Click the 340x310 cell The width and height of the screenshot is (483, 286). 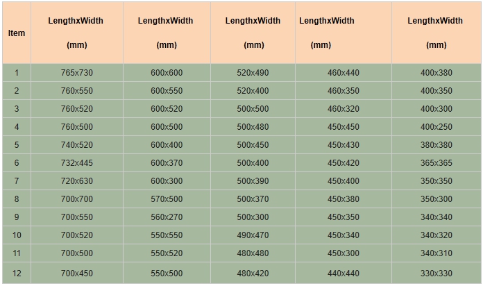click(x=437, y=253)
